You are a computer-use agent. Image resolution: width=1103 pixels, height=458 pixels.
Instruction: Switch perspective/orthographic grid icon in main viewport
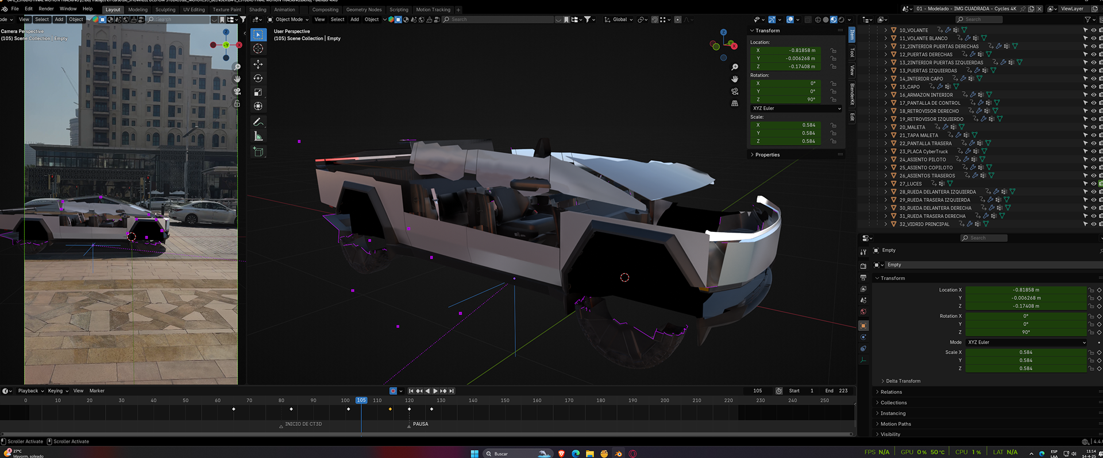(x=735, y=103)
